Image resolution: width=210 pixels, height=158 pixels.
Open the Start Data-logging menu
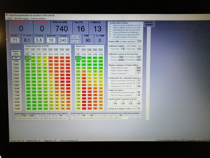coord(22,18)
